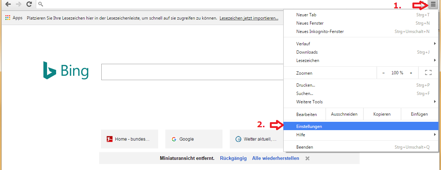
Task: Select Einstellungen from the menu
Action: [x=309, y=127]
